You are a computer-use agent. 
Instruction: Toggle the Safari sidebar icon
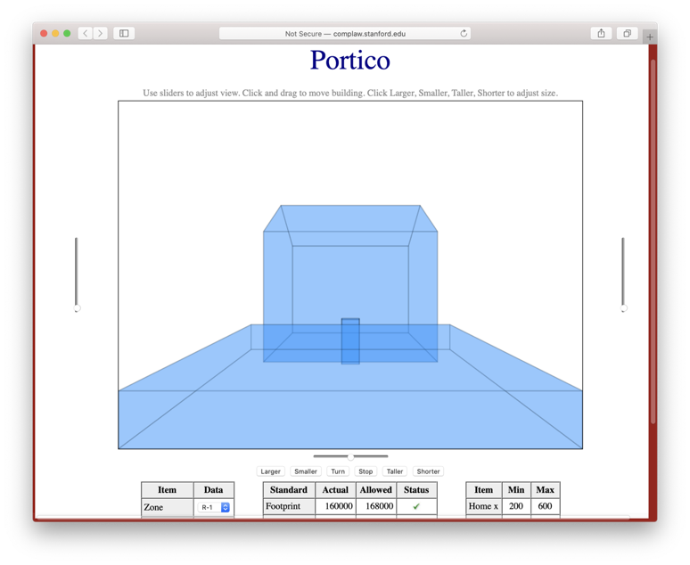click(124, 34)
